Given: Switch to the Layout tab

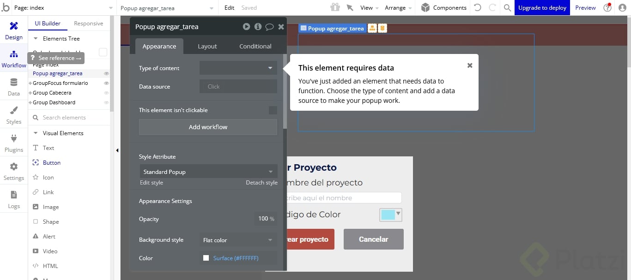Looking at the screenshot, I should click(207, 46).
